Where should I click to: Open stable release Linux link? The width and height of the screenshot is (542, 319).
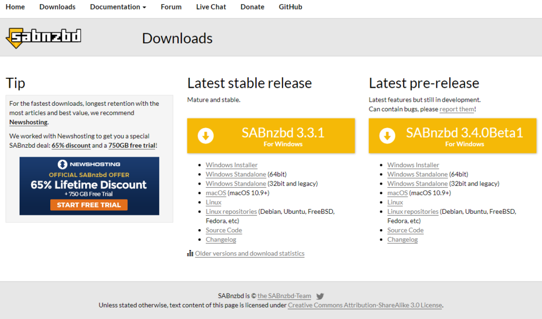(213, 202)
